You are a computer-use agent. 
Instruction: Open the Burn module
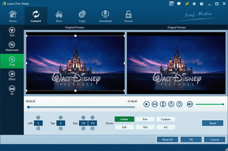pyautogui.click(x=59, y=16)
